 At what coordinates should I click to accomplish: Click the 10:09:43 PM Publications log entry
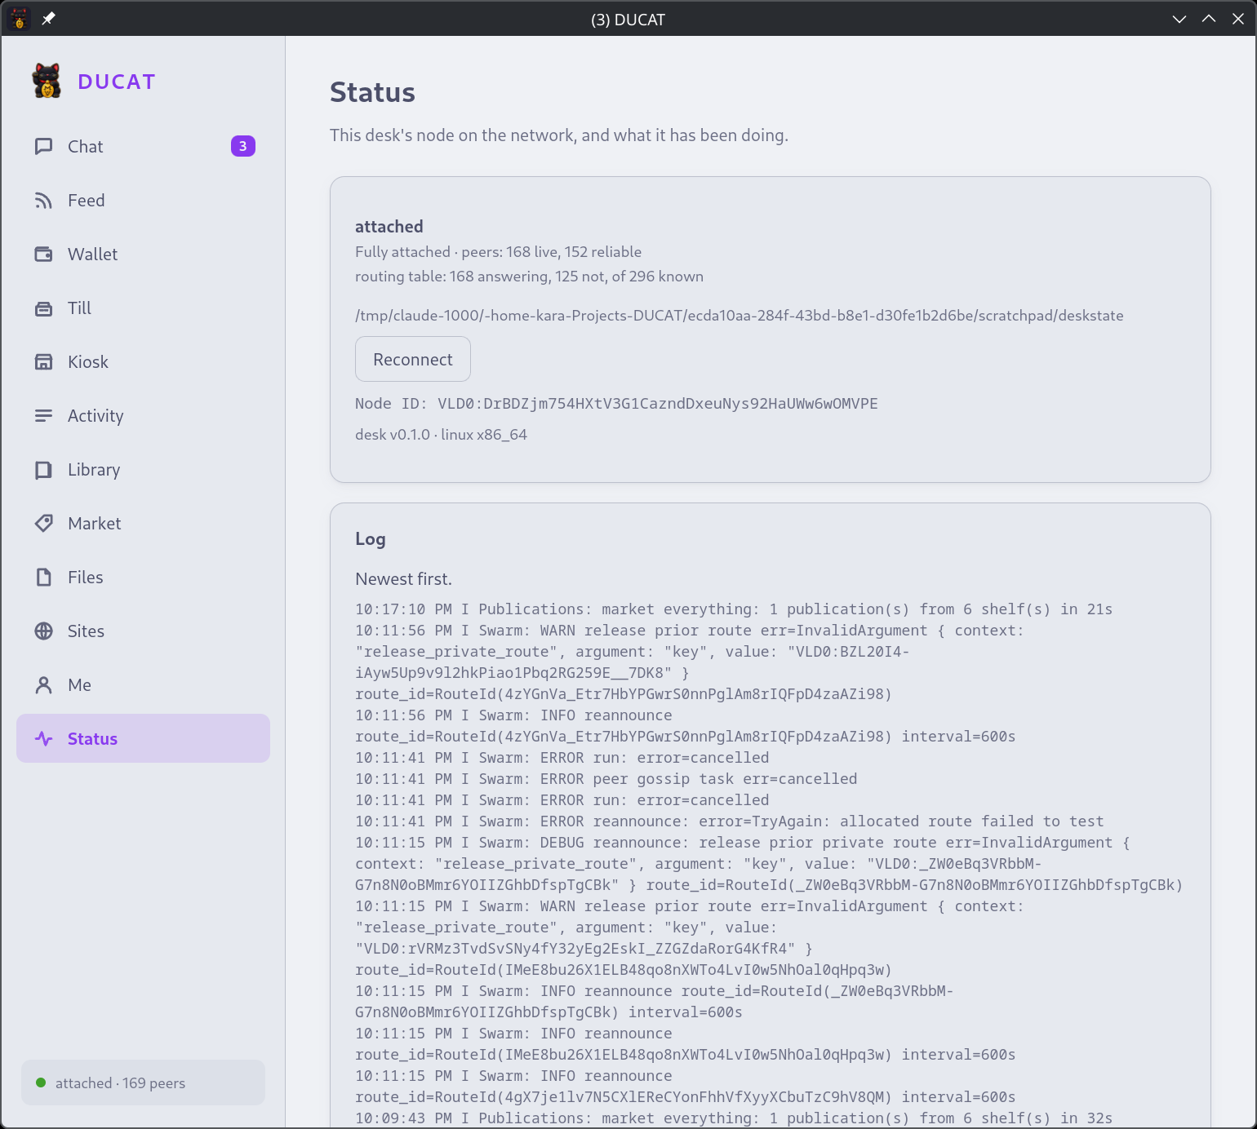tap(734, 1118)
